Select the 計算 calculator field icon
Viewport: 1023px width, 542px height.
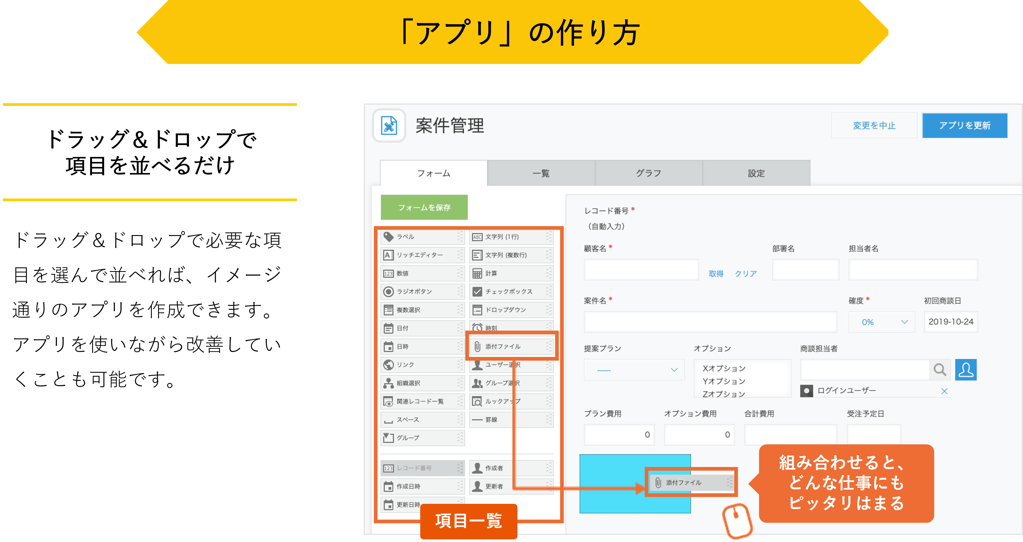[477, 274]
